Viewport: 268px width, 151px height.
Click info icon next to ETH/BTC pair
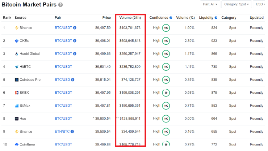click(x=72, y=132)
